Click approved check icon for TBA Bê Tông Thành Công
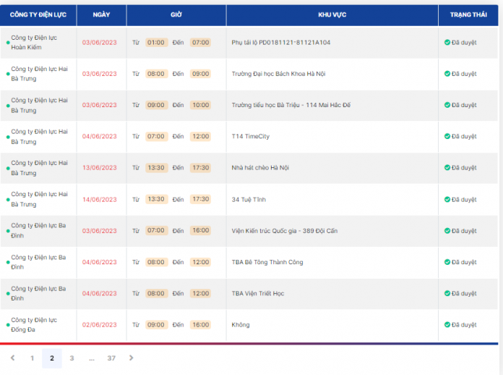This screenshot has height=375, width=503. click(447, 262)
